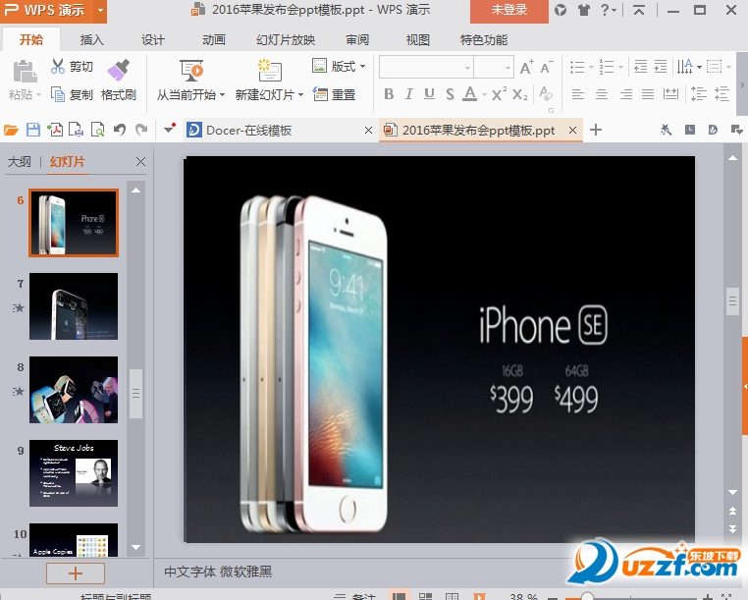Open the 动画 ribbon tab
748x600 pixels.
(x=214, y=40)
